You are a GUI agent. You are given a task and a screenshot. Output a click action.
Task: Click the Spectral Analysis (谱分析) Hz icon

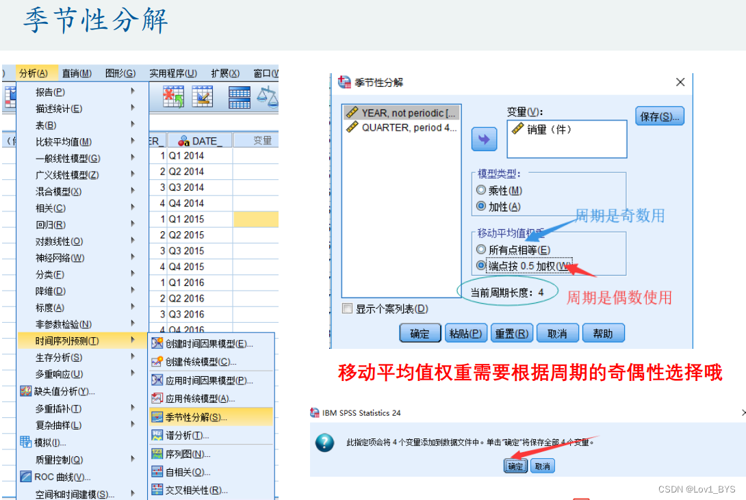point(157,435)
